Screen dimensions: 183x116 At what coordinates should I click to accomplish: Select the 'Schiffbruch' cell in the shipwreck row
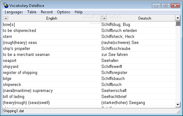click(138, 85)
